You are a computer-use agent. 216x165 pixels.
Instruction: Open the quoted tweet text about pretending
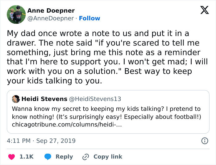[106, 113]
